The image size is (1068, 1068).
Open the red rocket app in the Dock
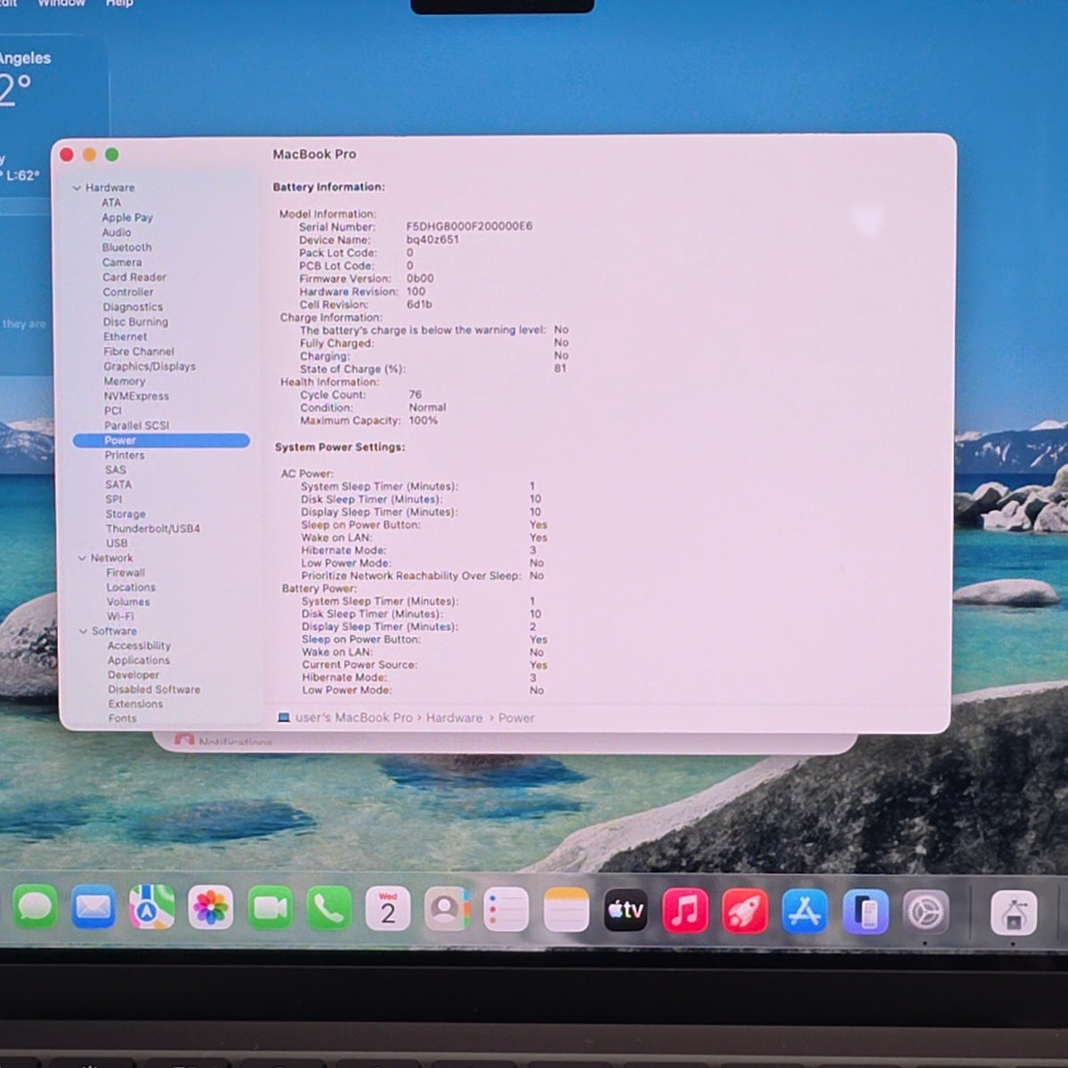click(745, 910)
